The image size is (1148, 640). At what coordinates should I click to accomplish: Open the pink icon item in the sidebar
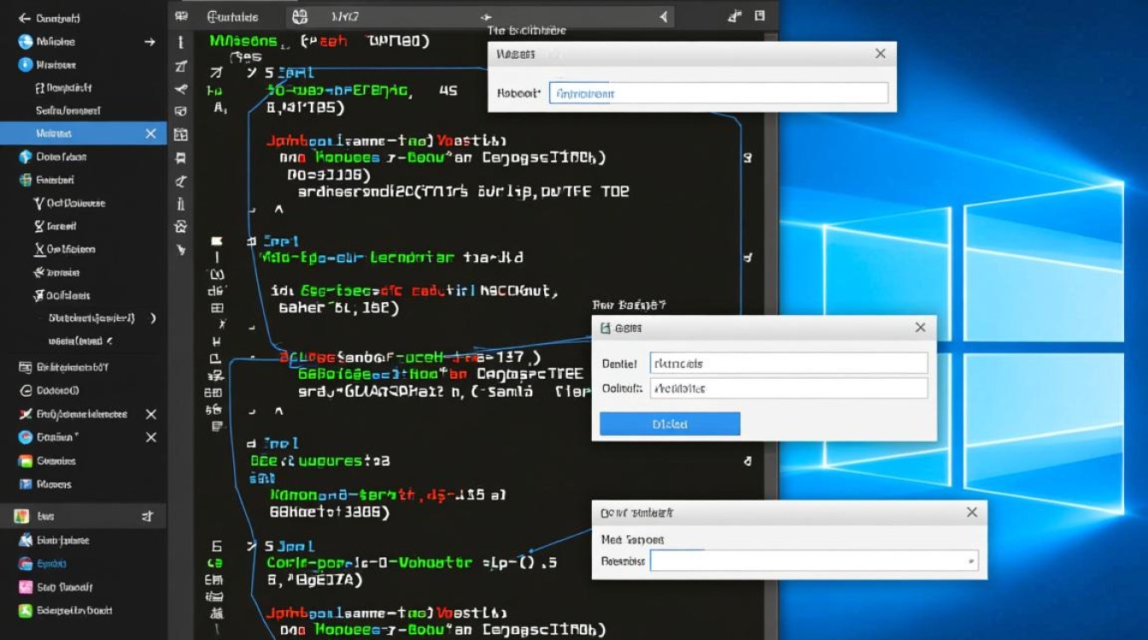coord(25,587)
